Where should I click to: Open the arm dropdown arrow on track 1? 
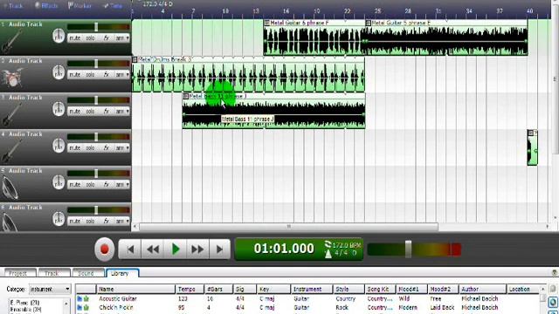coord(128,38)
